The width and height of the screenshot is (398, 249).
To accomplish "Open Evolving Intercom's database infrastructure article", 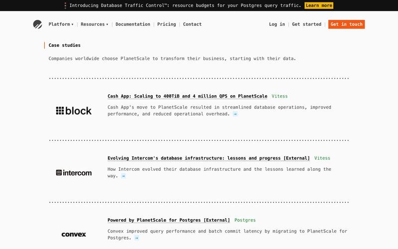I will coord(208,158).
